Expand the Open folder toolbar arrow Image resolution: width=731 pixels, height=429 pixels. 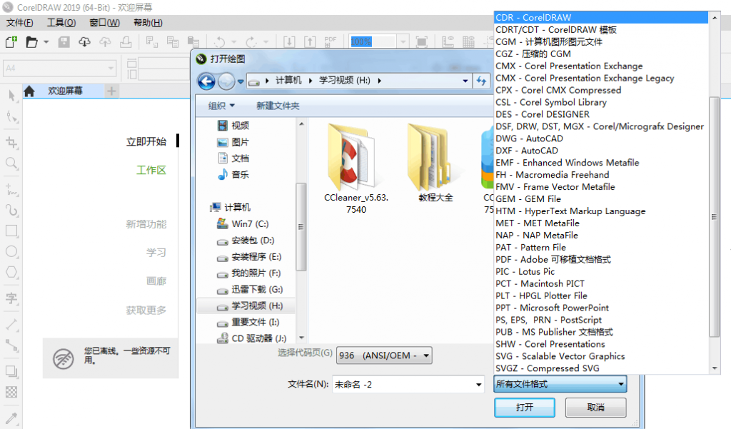click(x=46, y=42)
